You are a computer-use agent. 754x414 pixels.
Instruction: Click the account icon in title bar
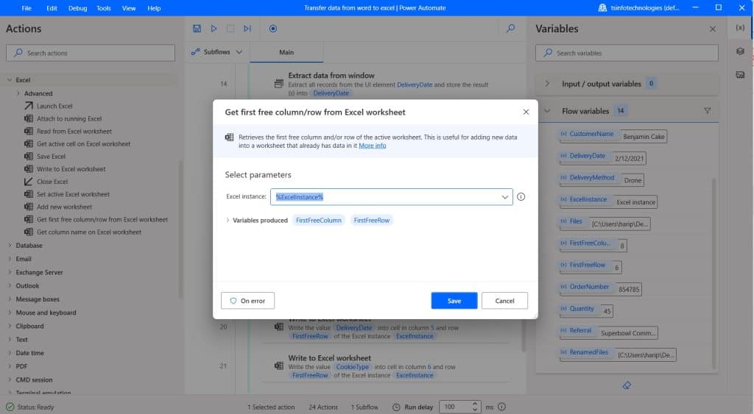602,7
